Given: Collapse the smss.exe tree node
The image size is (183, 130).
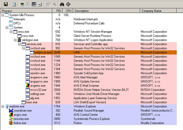Looking at the screenshot, I should [x=11, y=32].
